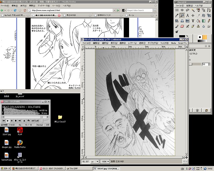Click the 5.0 value stepper in tool options
Screen dimensions: 214x171
click(209, 64)
